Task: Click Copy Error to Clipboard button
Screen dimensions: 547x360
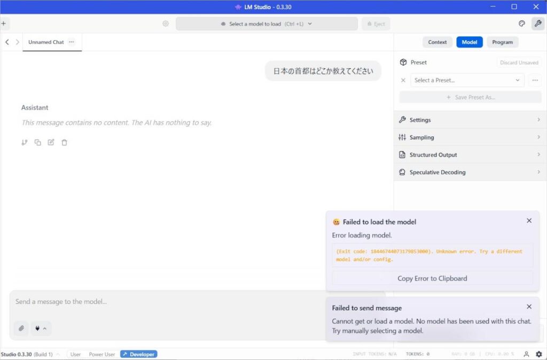Action: [x=432, y=278]
